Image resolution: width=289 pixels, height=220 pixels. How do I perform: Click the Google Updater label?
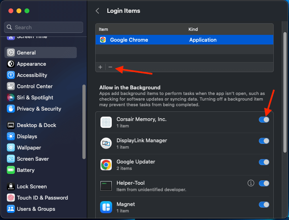coord(135,162)
